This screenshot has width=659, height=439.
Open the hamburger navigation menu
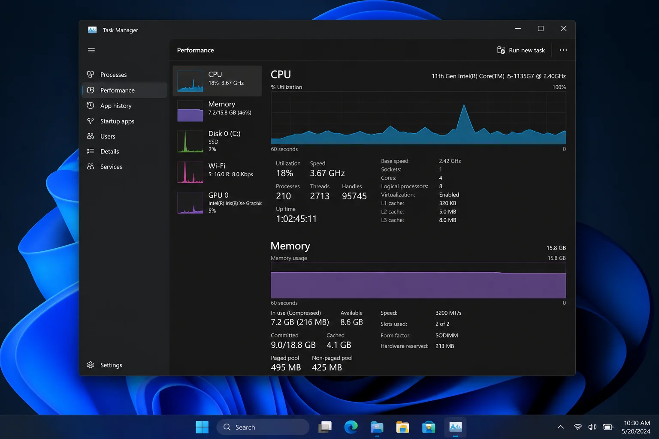(91, 50)
